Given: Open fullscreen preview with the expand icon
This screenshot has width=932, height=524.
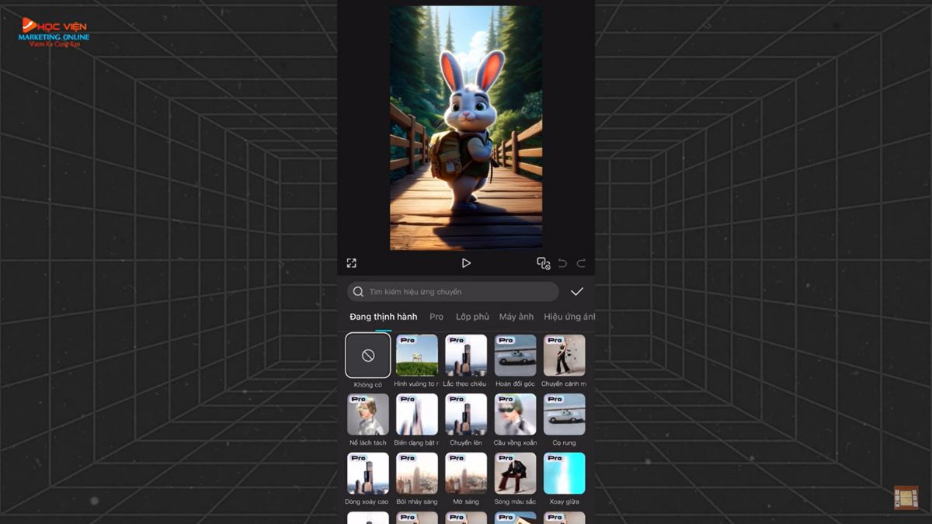Looking at the screenshot, I should (x=351, y=263).
